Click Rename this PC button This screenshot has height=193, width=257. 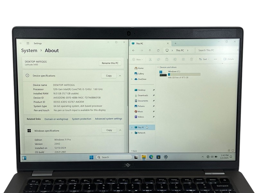(x=110, y=63)
